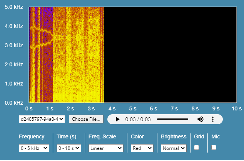Click the 5 s time axis marker
244x161 pixels.
click(x=133, y=108)
